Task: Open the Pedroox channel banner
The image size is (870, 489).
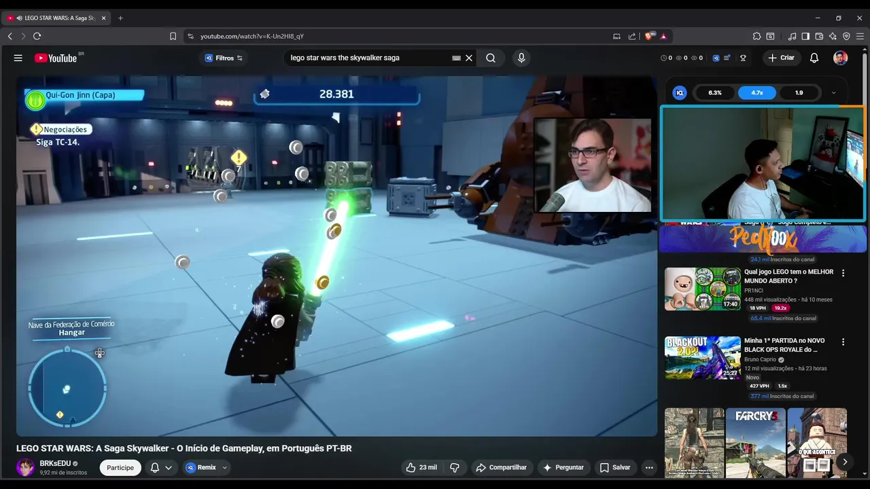Action: (763, 238)
